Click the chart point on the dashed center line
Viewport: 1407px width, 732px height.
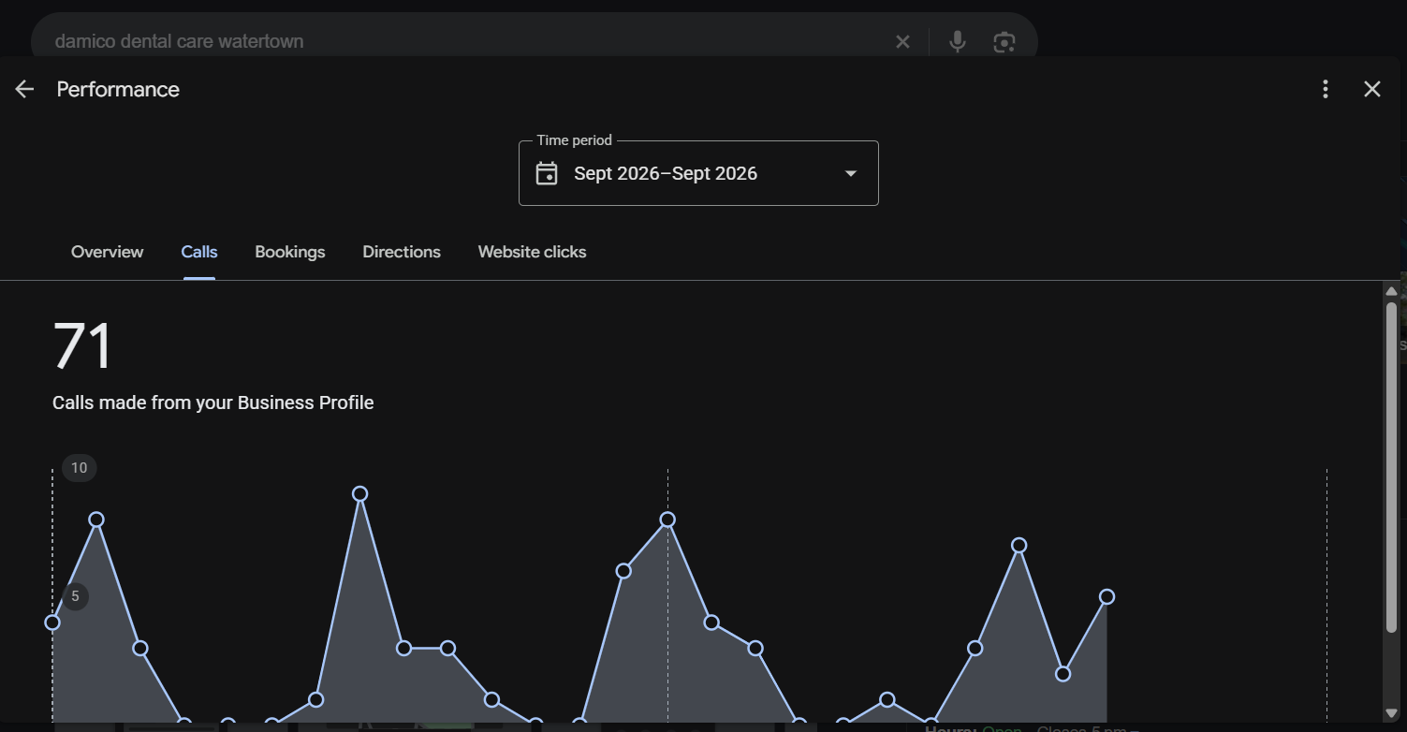(x=667, y=520)
